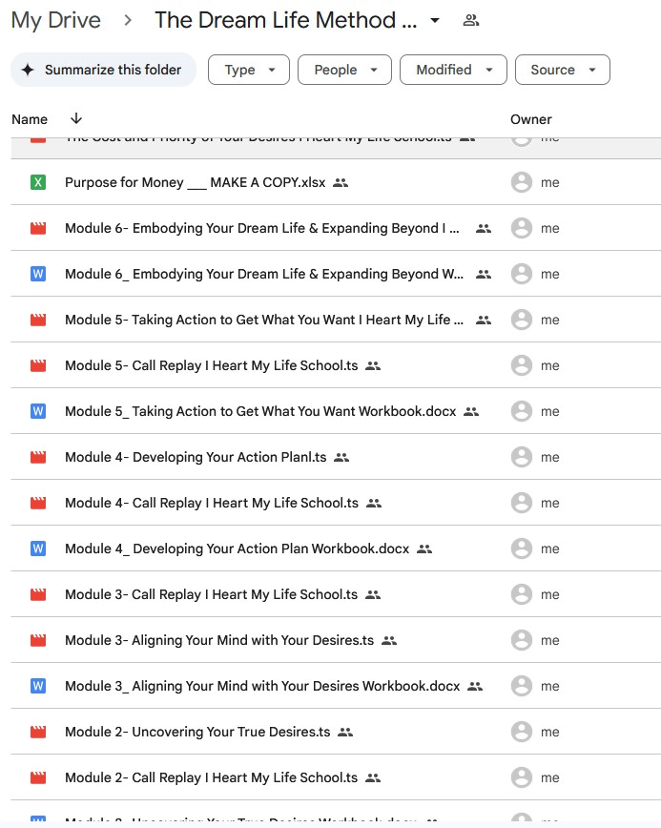
Task: Click the sort direction arrow beside Name
Action: pyautogui.click(x=76, y=119)
